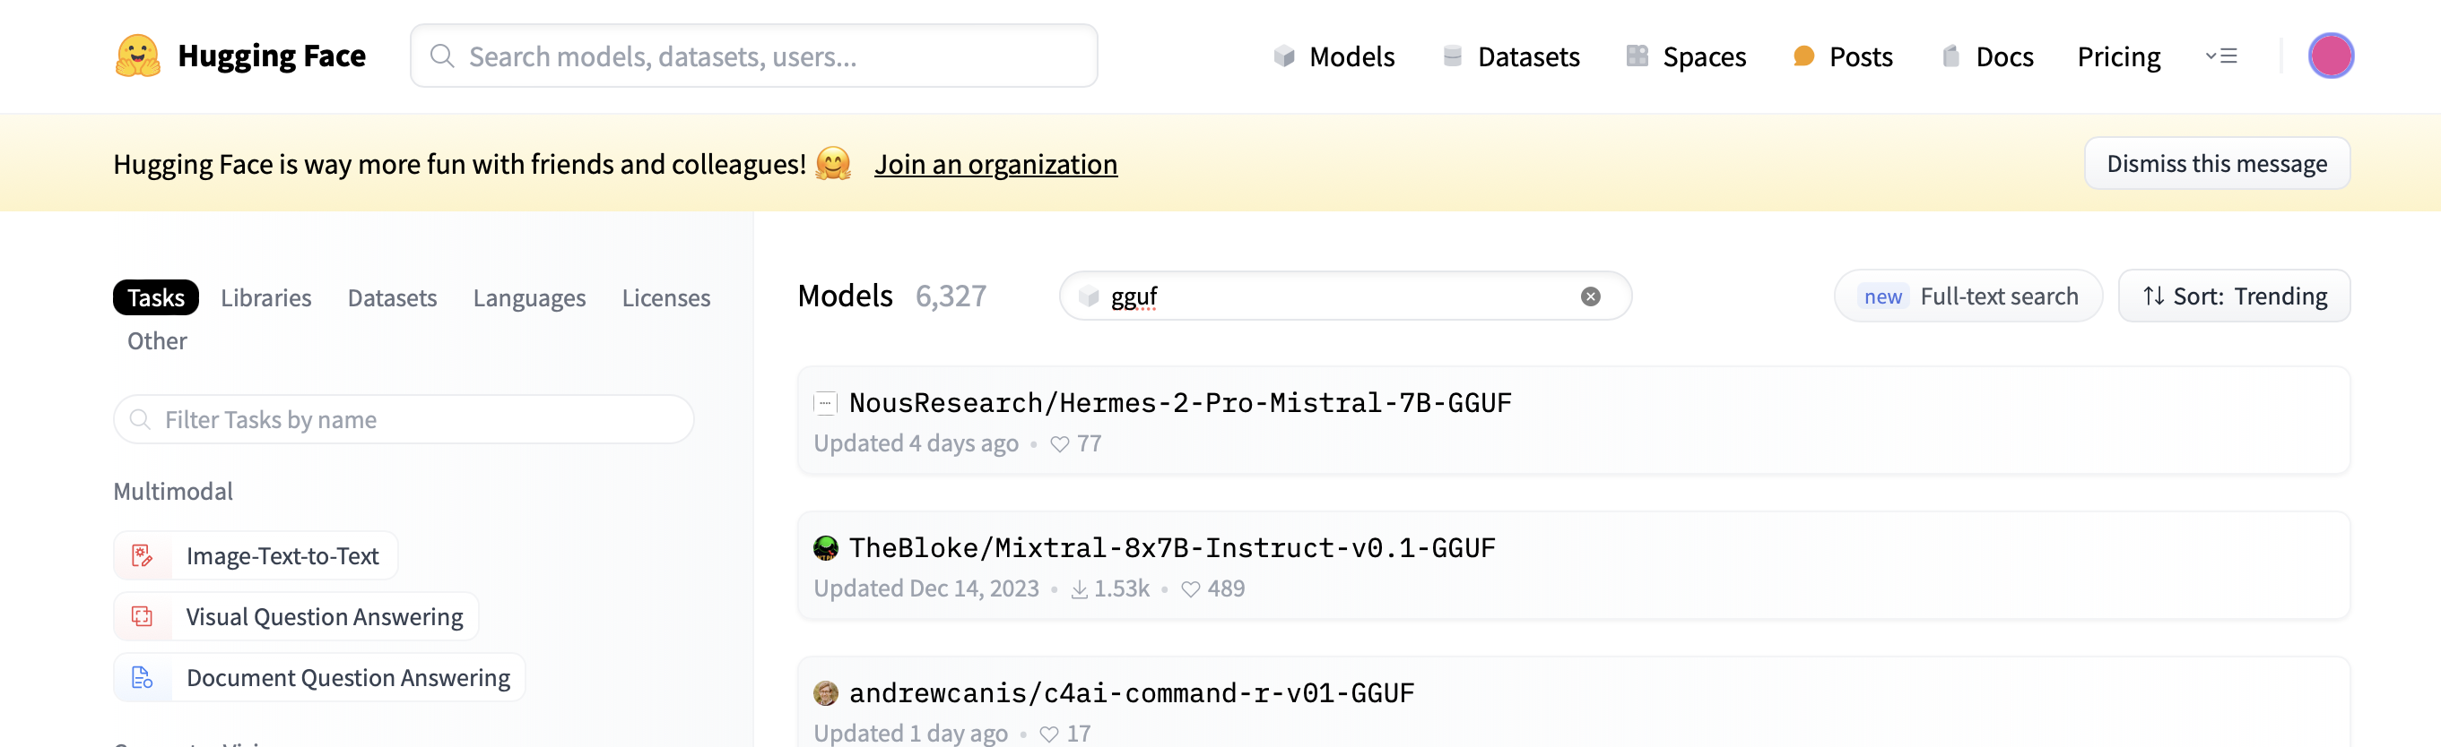Switch to the Datasets filter tab
The width and height of the screenshot is (2441, 747).
click(x=392, y=297)
